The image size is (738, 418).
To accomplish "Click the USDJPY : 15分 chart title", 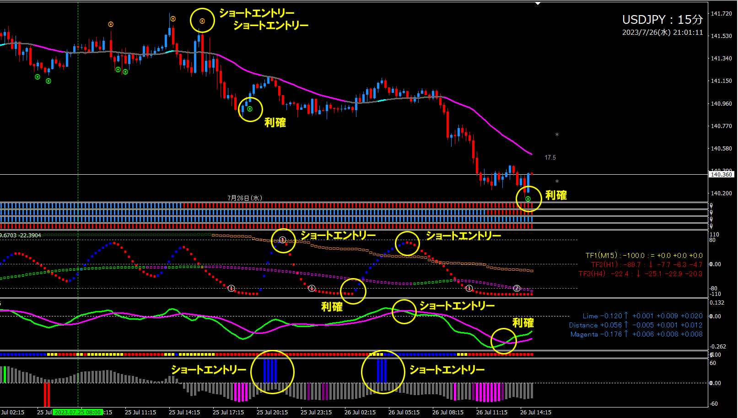I will pyautogui.click(x=662, y=20).
